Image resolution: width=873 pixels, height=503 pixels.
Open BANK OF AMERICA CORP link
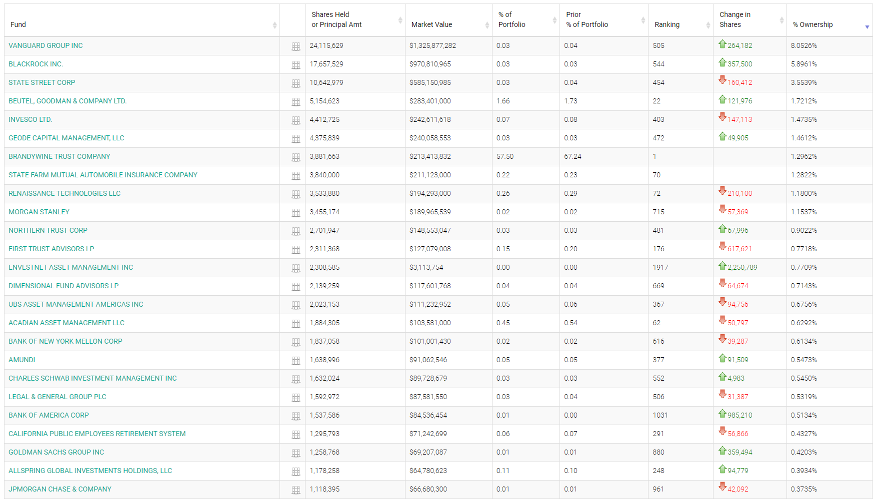click(x=48, y=415)
